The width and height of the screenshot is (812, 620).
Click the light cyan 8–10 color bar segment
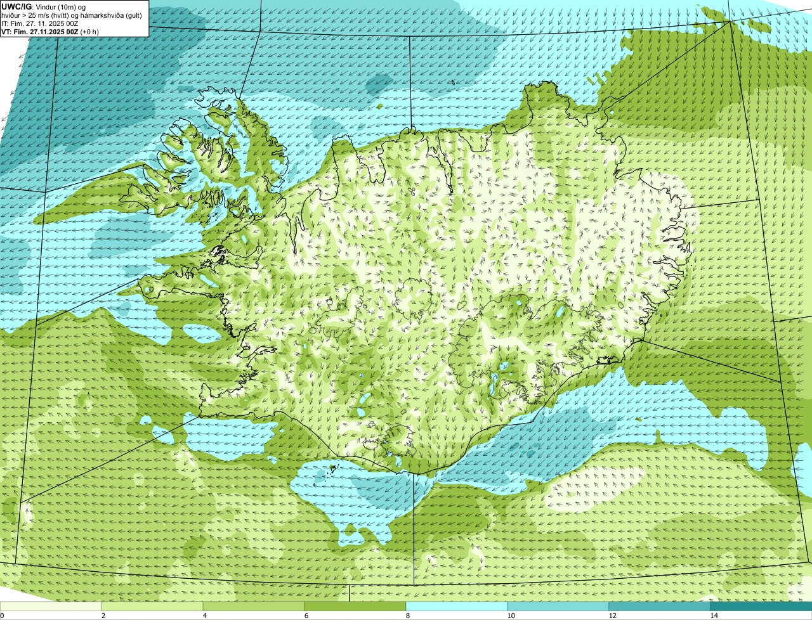(457, 607)
